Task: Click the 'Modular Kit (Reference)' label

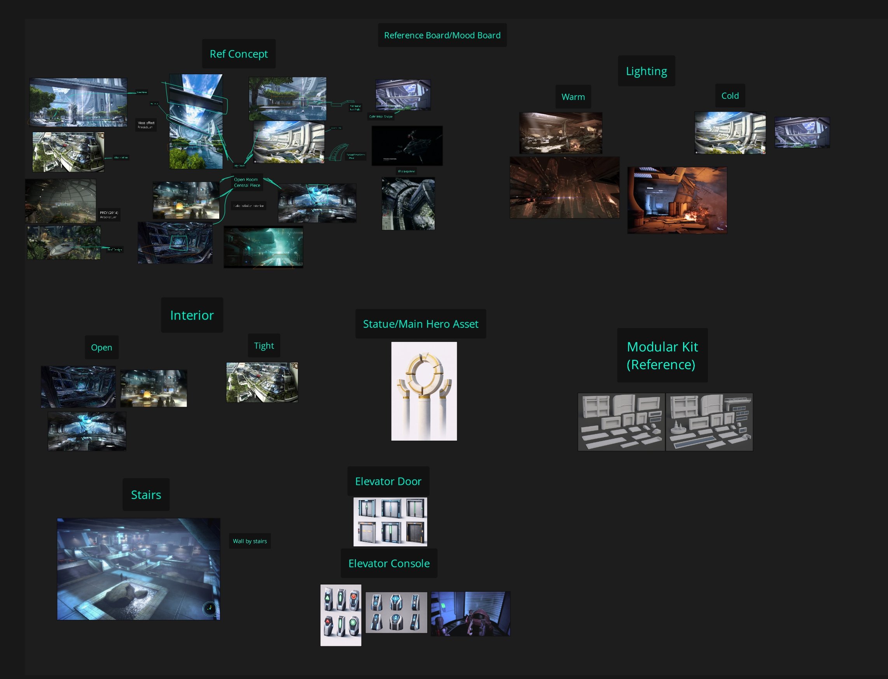Action: (662, 355)
